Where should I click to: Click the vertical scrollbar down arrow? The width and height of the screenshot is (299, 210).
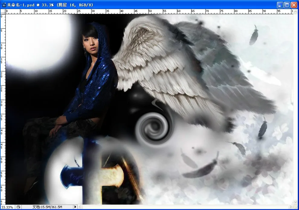(x=295, y=202)
